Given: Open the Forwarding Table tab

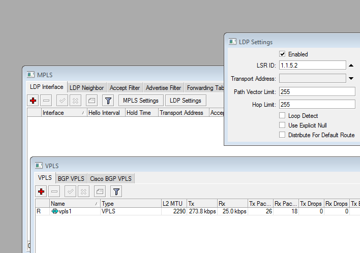Looking at the screenshot, I should click(204, 87).
